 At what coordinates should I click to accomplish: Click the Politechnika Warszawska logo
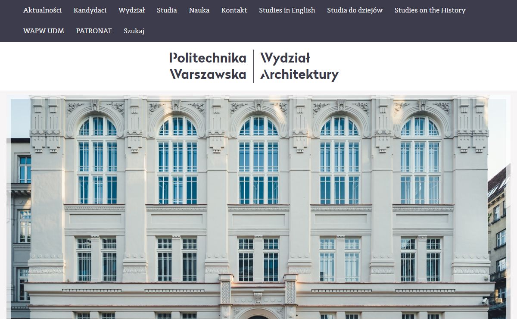208,66
